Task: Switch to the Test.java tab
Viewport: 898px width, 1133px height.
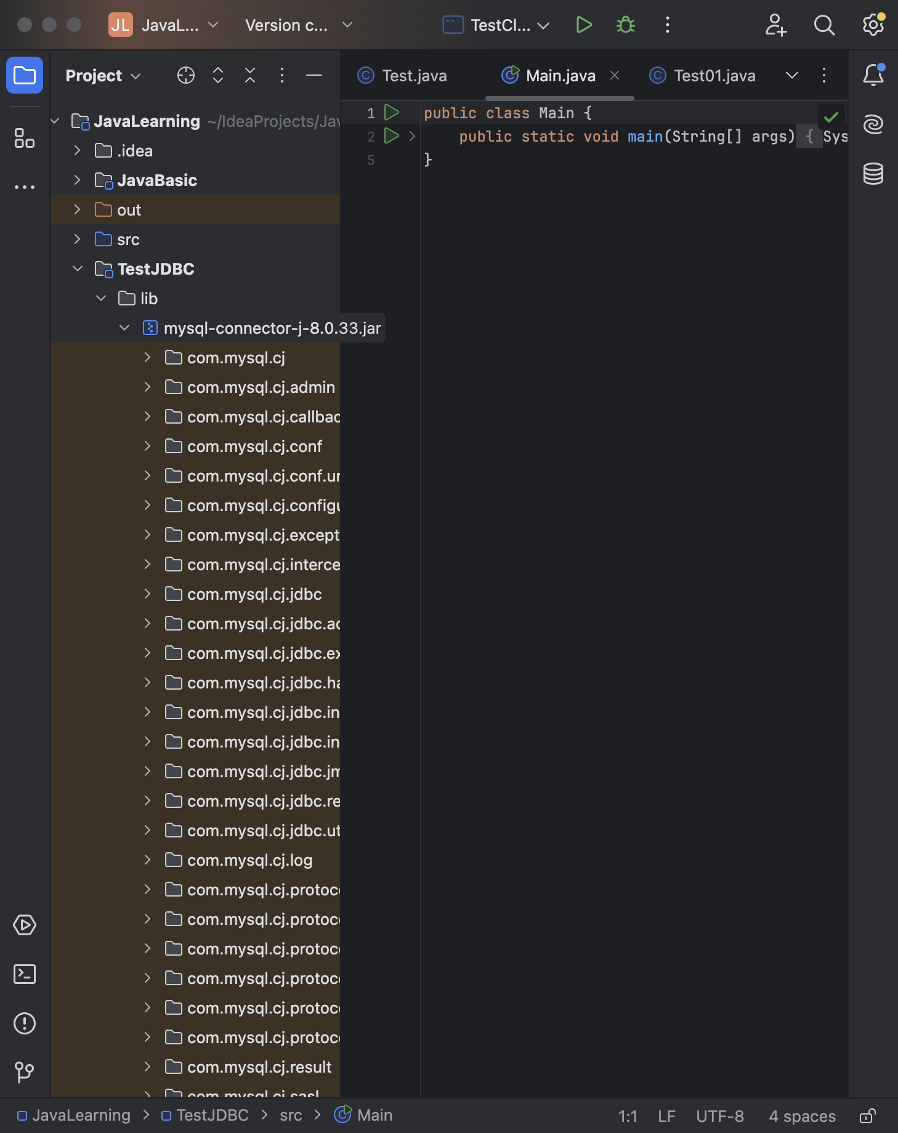Action: [x=414, y=76]
